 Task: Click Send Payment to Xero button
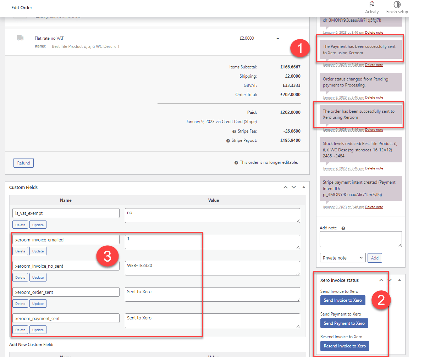point(344,323)
